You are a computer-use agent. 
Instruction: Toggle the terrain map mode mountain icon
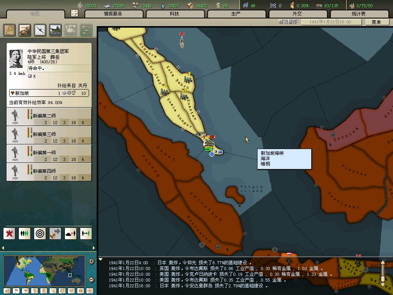pos(7,291)
